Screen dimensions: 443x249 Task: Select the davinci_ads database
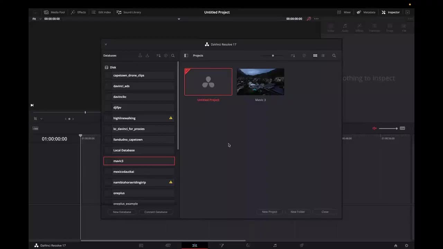click(x=139, y=86)
